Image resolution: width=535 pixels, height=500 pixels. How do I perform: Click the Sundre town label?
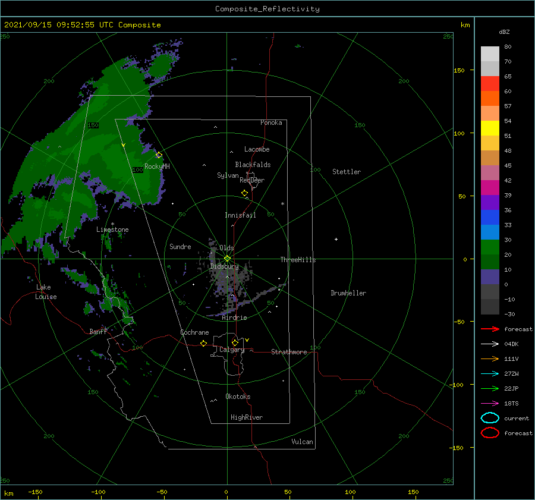[x=180, y=247]
